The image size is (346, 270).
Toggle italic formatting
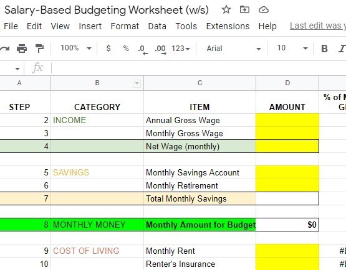pyautogui.click(x=342, y=49)
